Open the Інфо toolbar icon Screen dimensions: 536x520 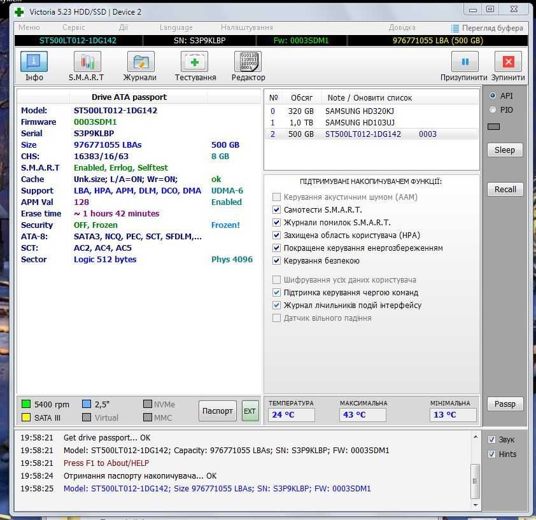34,62
